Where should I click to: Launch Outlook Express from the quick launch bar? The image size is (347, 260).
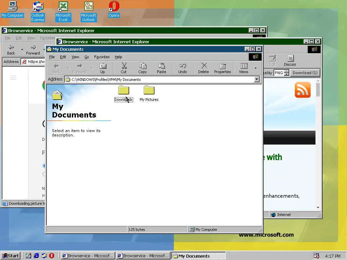point(44,256)
